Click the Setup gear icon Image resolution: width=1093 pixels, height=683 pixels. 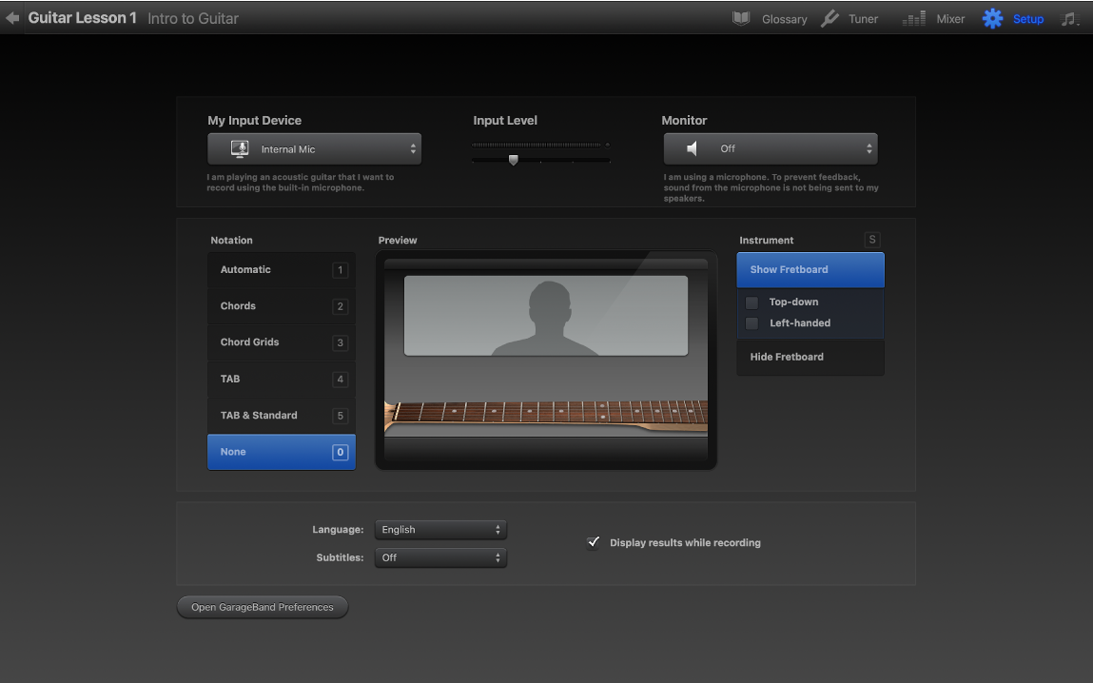pyautogui.click(x=992, y=18)
